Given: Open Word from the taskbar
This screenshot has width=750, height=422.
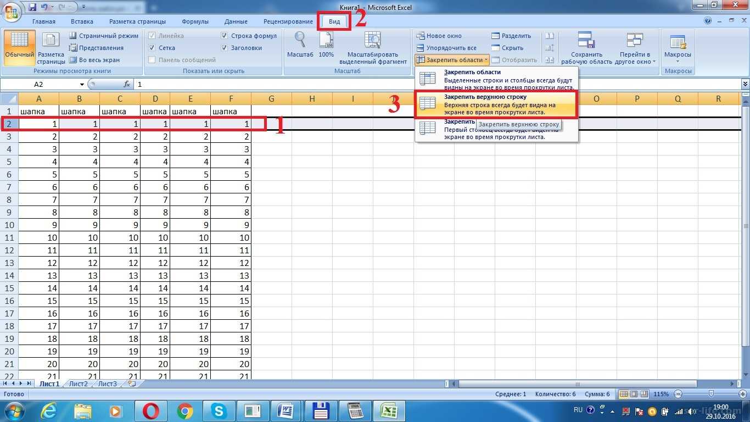Looking at the screenshot, I should [286, 410].
